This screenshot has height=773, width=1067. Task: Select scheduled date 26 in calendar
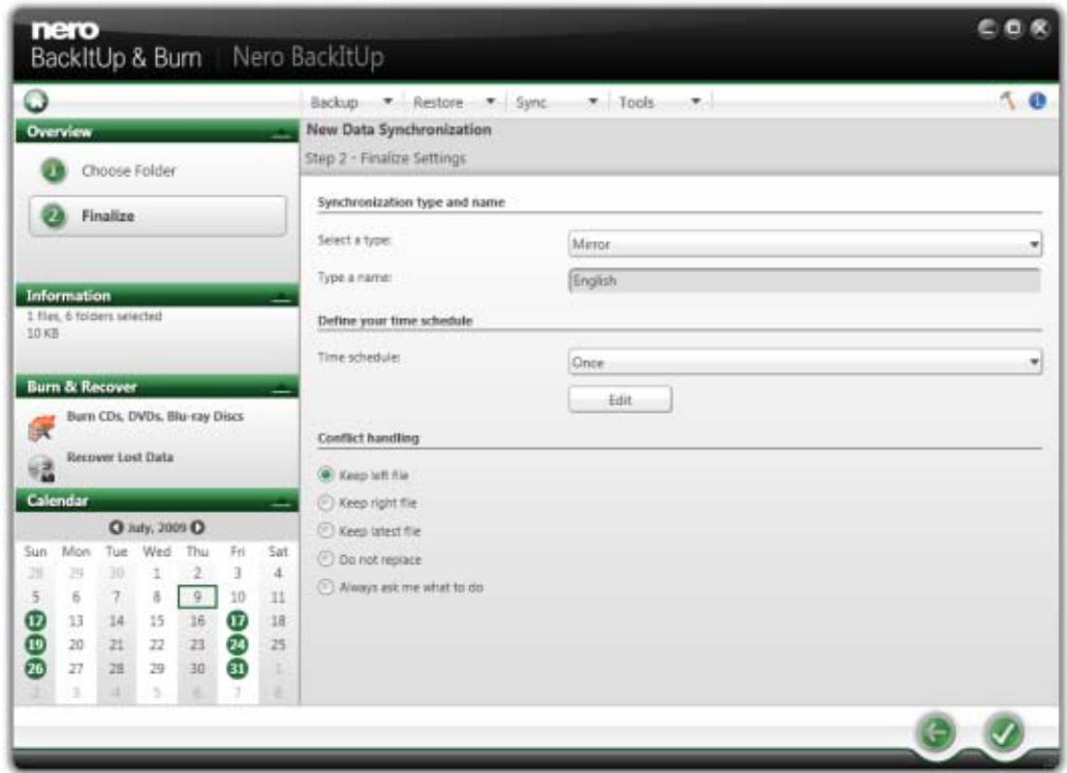coord(36,669)
